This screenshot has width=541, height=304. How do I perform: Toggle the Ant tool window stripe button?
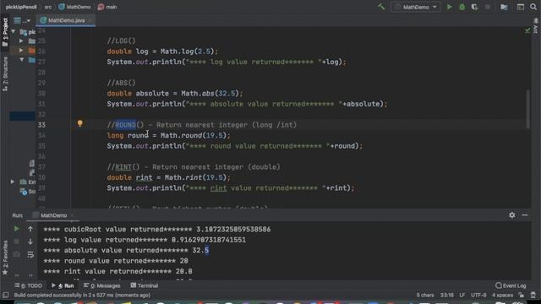[x=536, y=26]
